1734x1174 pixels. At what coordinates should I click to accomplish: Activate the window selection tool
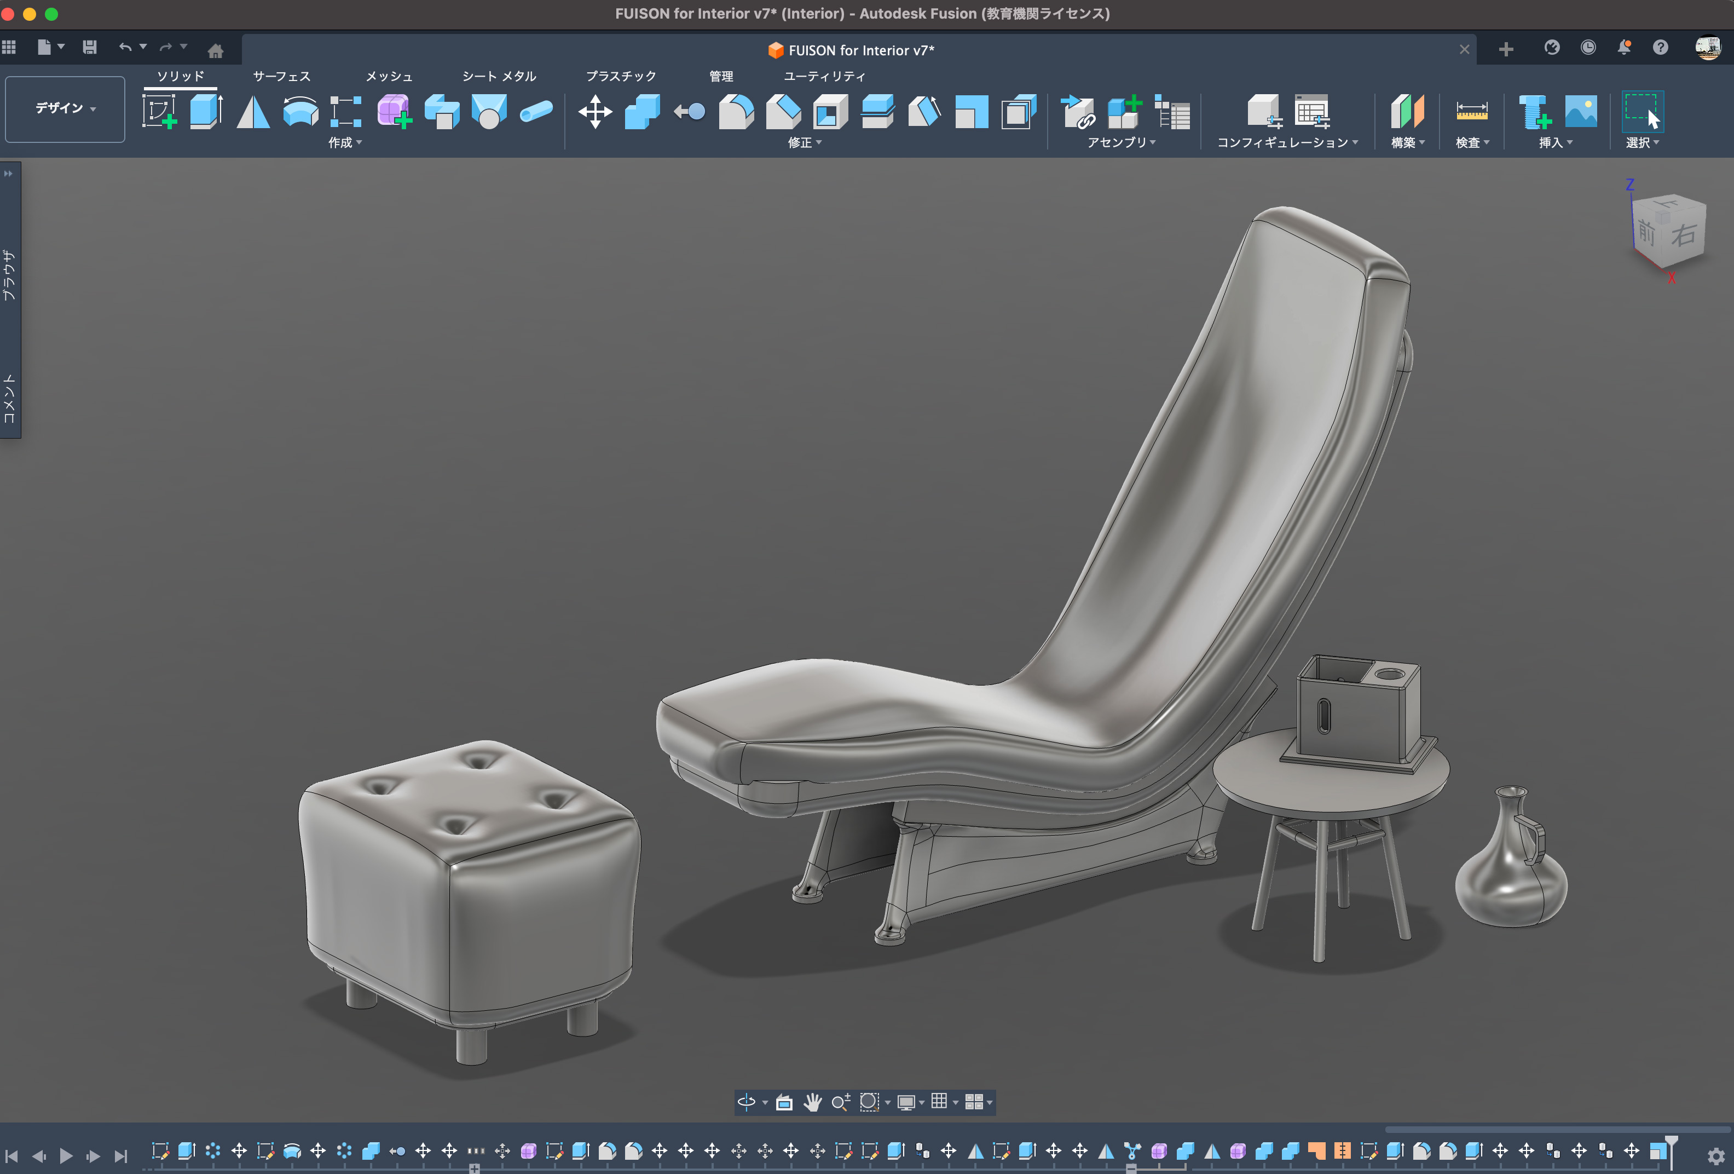[x=1641, y=111]
